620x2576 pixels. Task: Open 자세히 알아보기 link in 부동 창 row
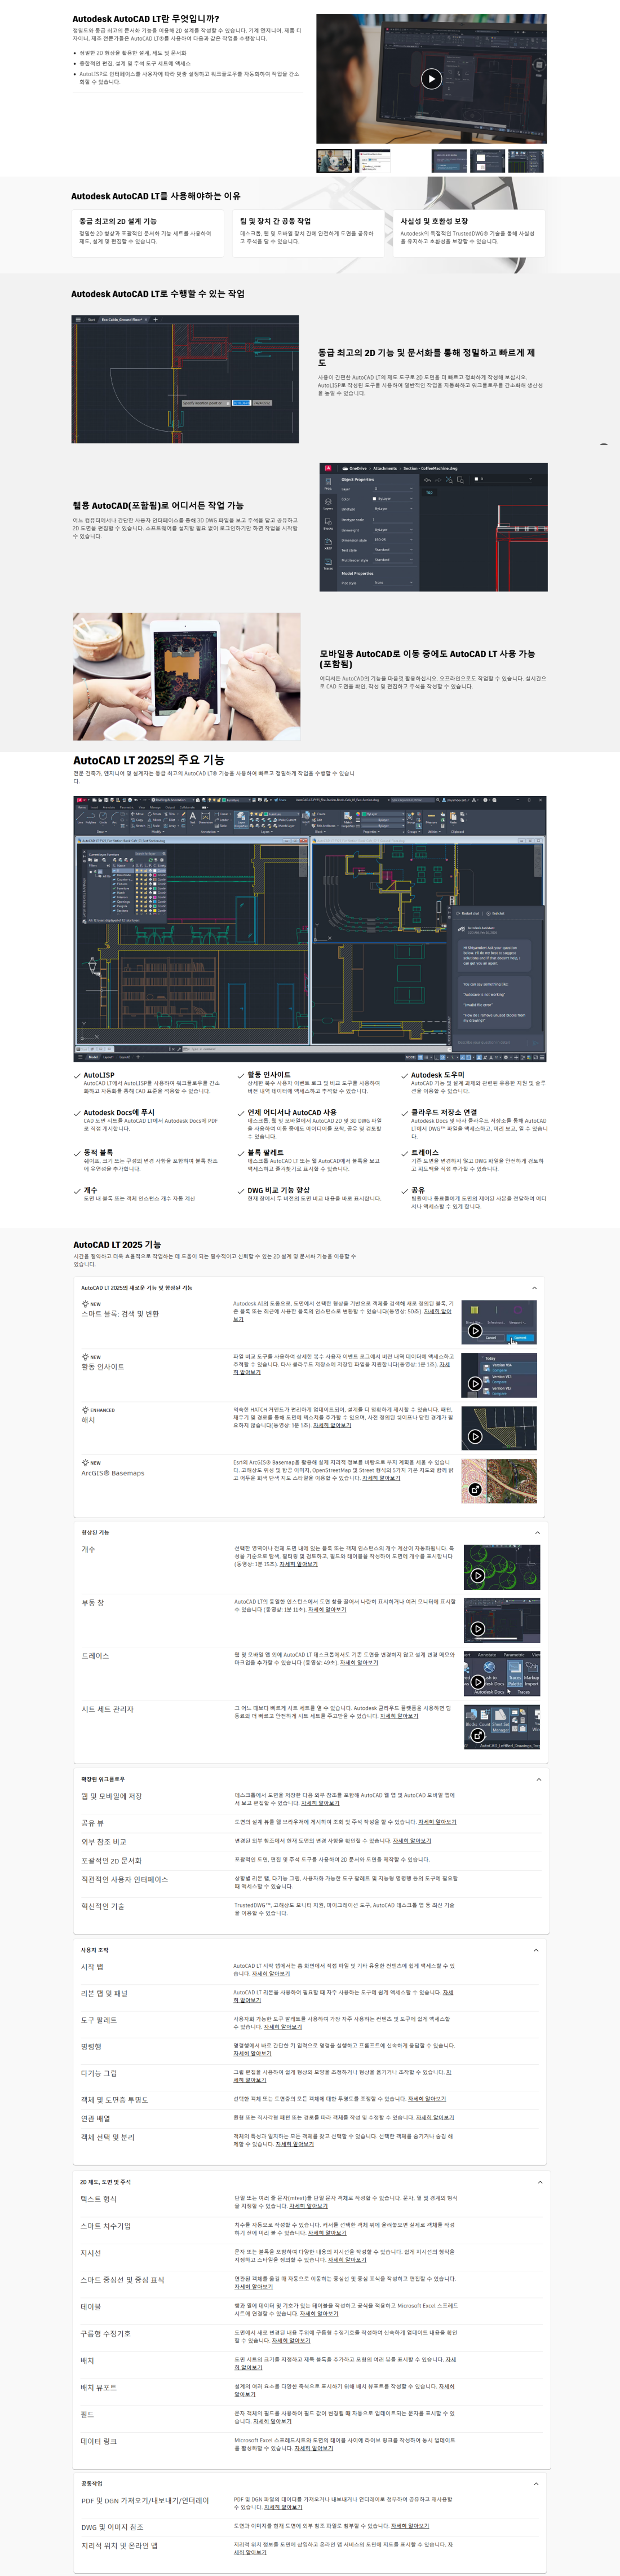pos(327,1610)
